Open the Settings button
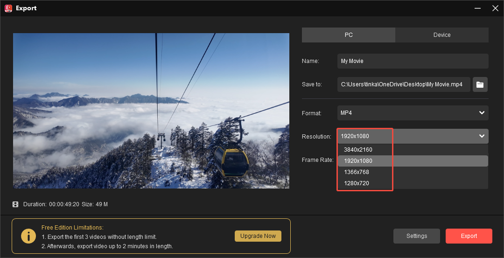 (417, 236)
